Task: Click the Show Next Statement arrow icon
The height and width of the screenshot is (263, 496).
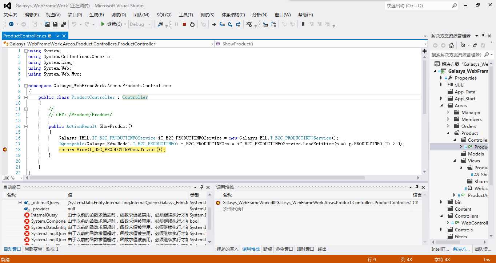Action: 214,24
